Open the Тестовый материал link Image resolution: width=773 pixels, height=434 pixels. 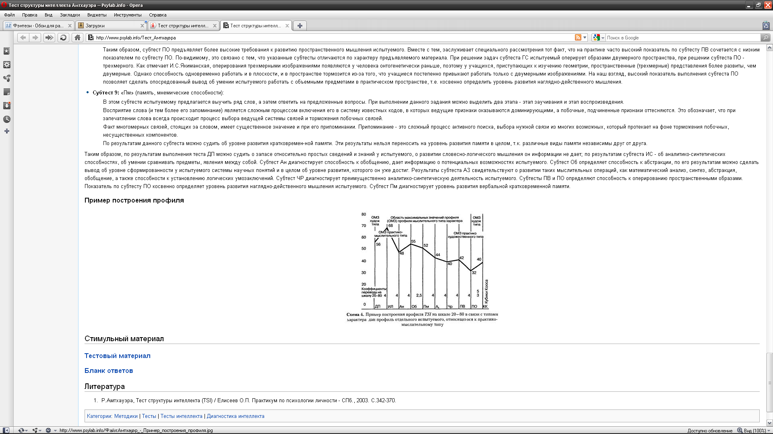118,356
